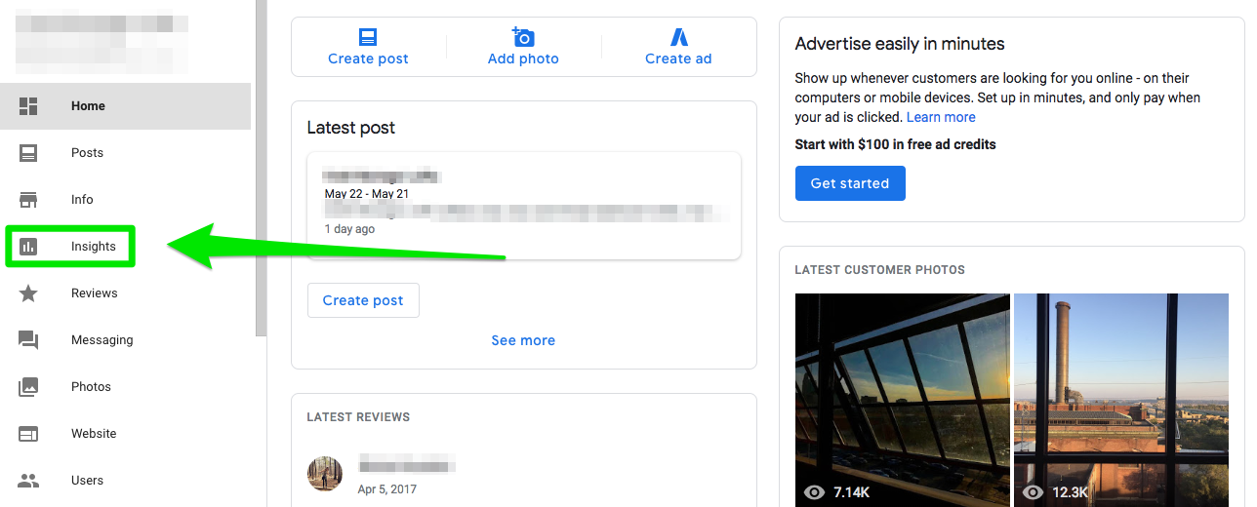The height and width of the screenshot is (507, 1257).
Task: Open the Reviews section
Action: (125, 293)
